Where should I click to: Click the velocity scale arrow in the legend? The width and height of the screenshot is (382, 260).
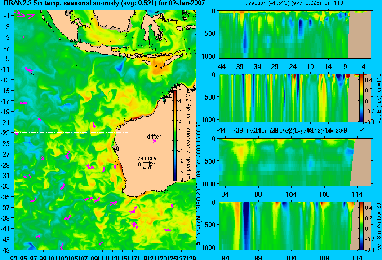click(147, 163)
